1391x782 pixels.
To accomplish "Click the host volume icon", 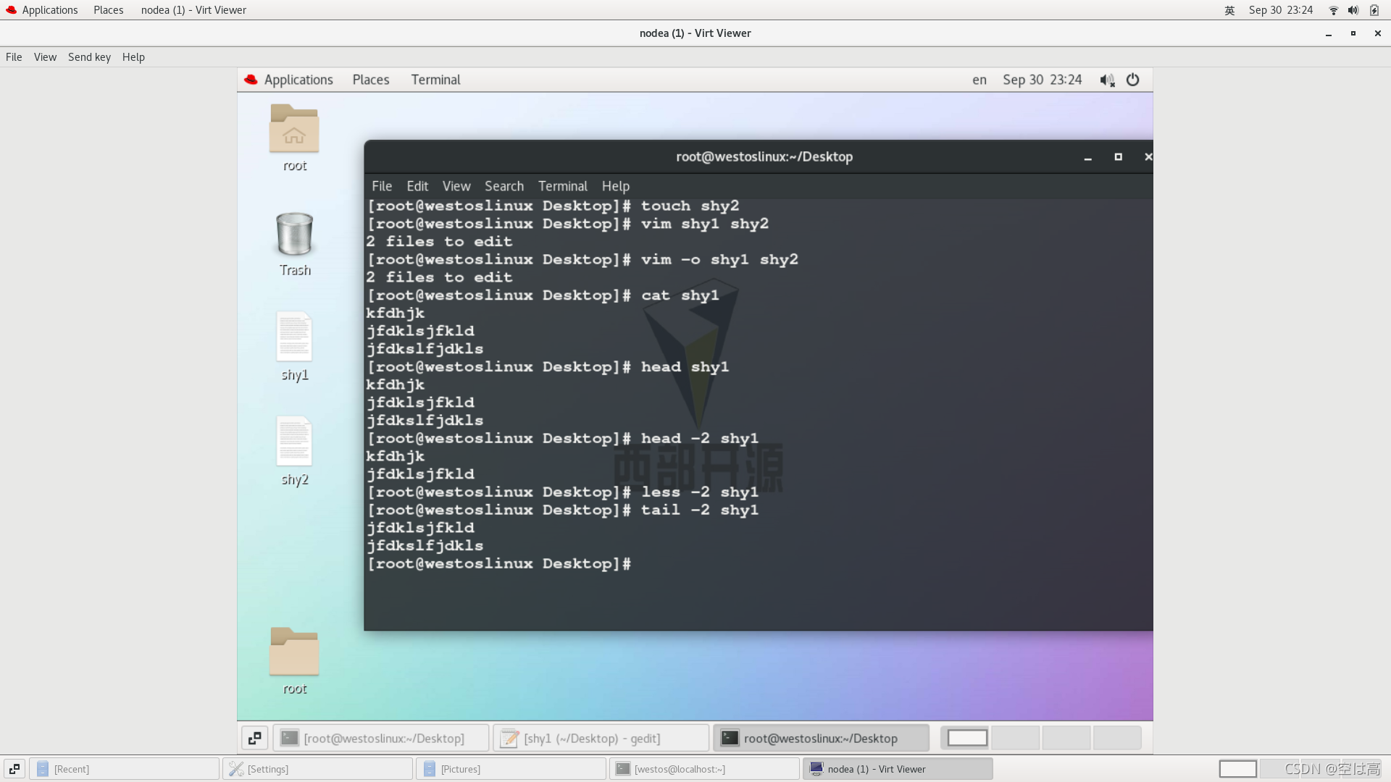I will pyautogui.click(x=1353, y=10).
